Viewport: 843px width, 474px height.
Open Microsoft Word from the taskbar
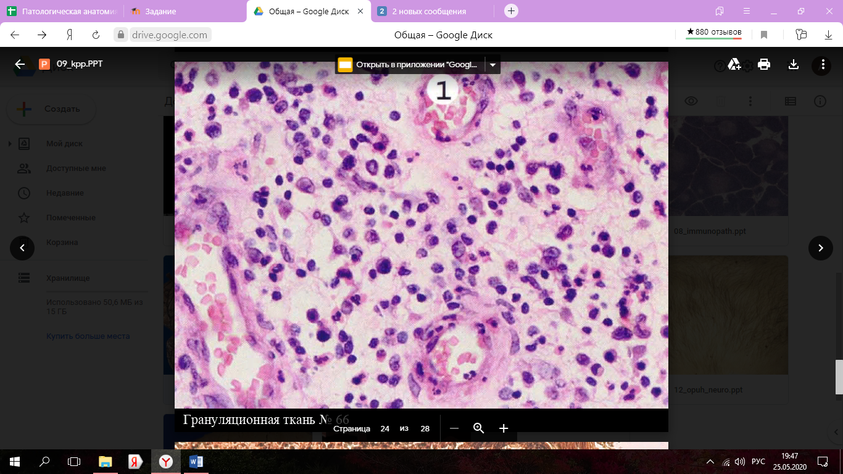click(196, 461)
